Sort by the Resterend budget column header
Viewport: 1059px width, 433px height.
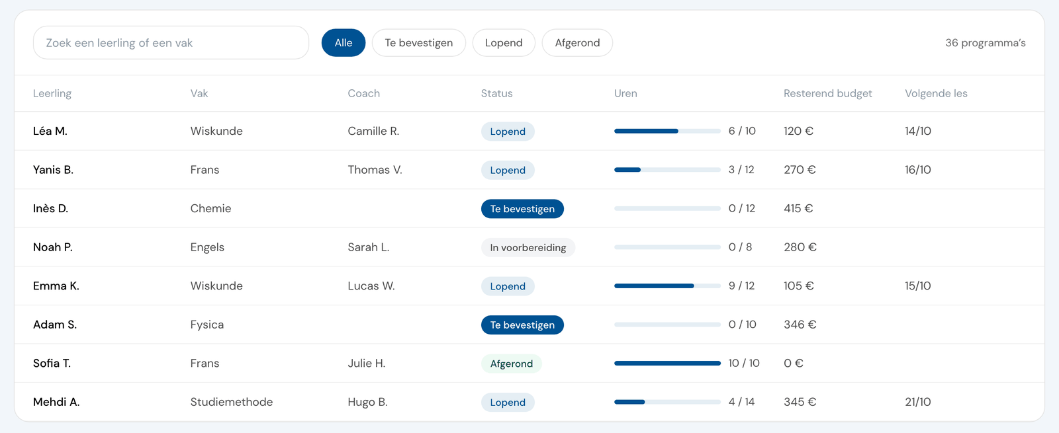(827, 93)
